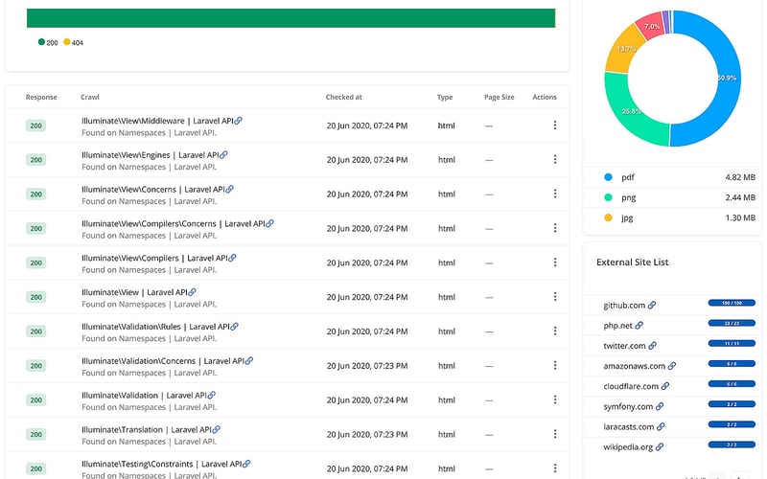Open the Illuminate\Translation | Laravel API page title
The height and width of the screenshot is (479, 767).
(147, 429)
